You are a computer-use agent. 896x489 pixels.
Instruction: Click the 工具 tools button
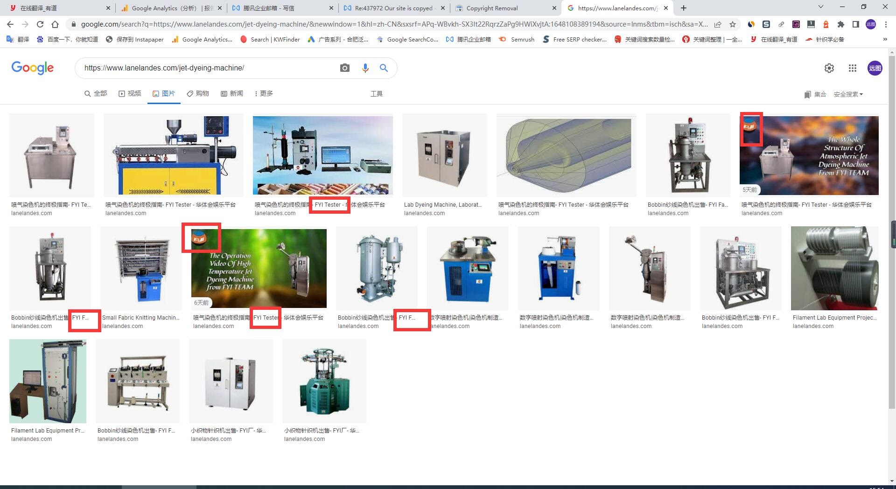pos(377,94)
